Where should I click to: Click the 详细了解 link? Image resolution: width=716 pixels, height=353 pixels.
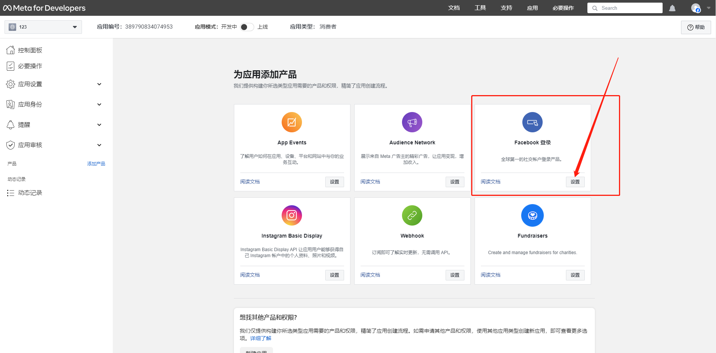point(261,338)
